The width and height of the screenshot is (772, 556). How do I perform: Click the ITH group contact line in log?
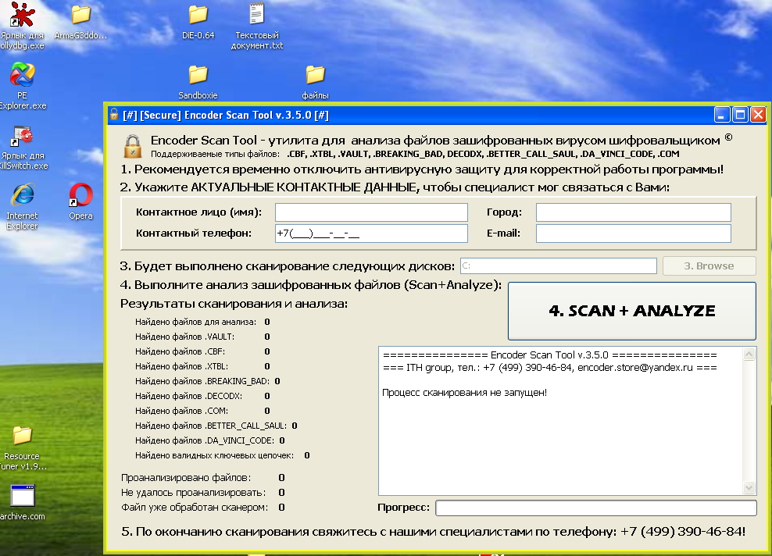point(549,367)
